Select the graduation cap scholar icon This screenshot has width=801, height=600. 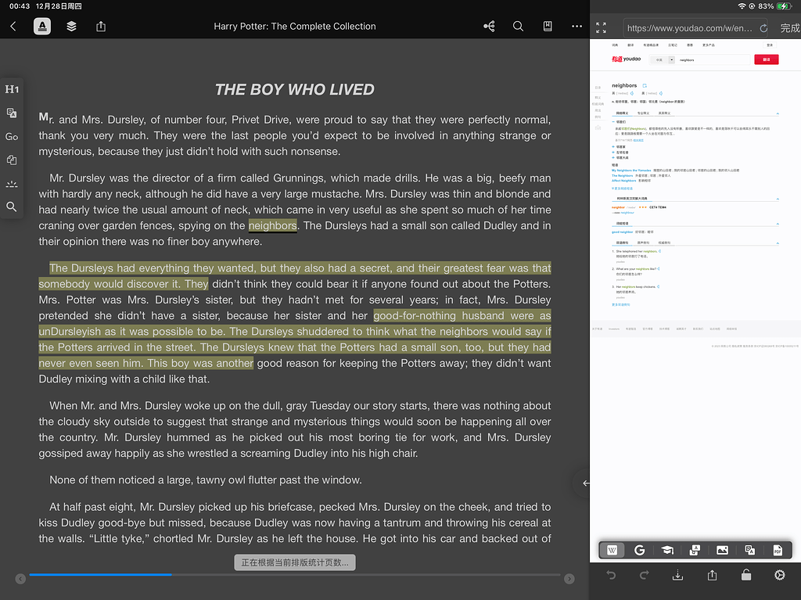pos(667,550)
